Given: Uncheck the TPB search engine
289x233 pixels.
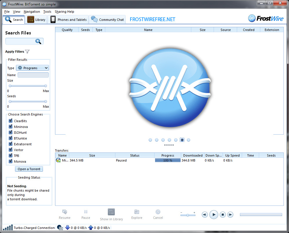Looking at the screenshot, I should (10, 155).
